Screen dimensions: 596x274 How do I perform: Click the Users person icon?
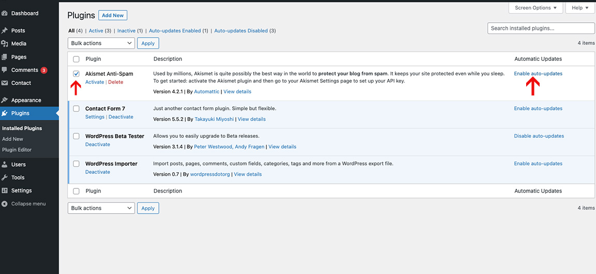click(5, 165)
